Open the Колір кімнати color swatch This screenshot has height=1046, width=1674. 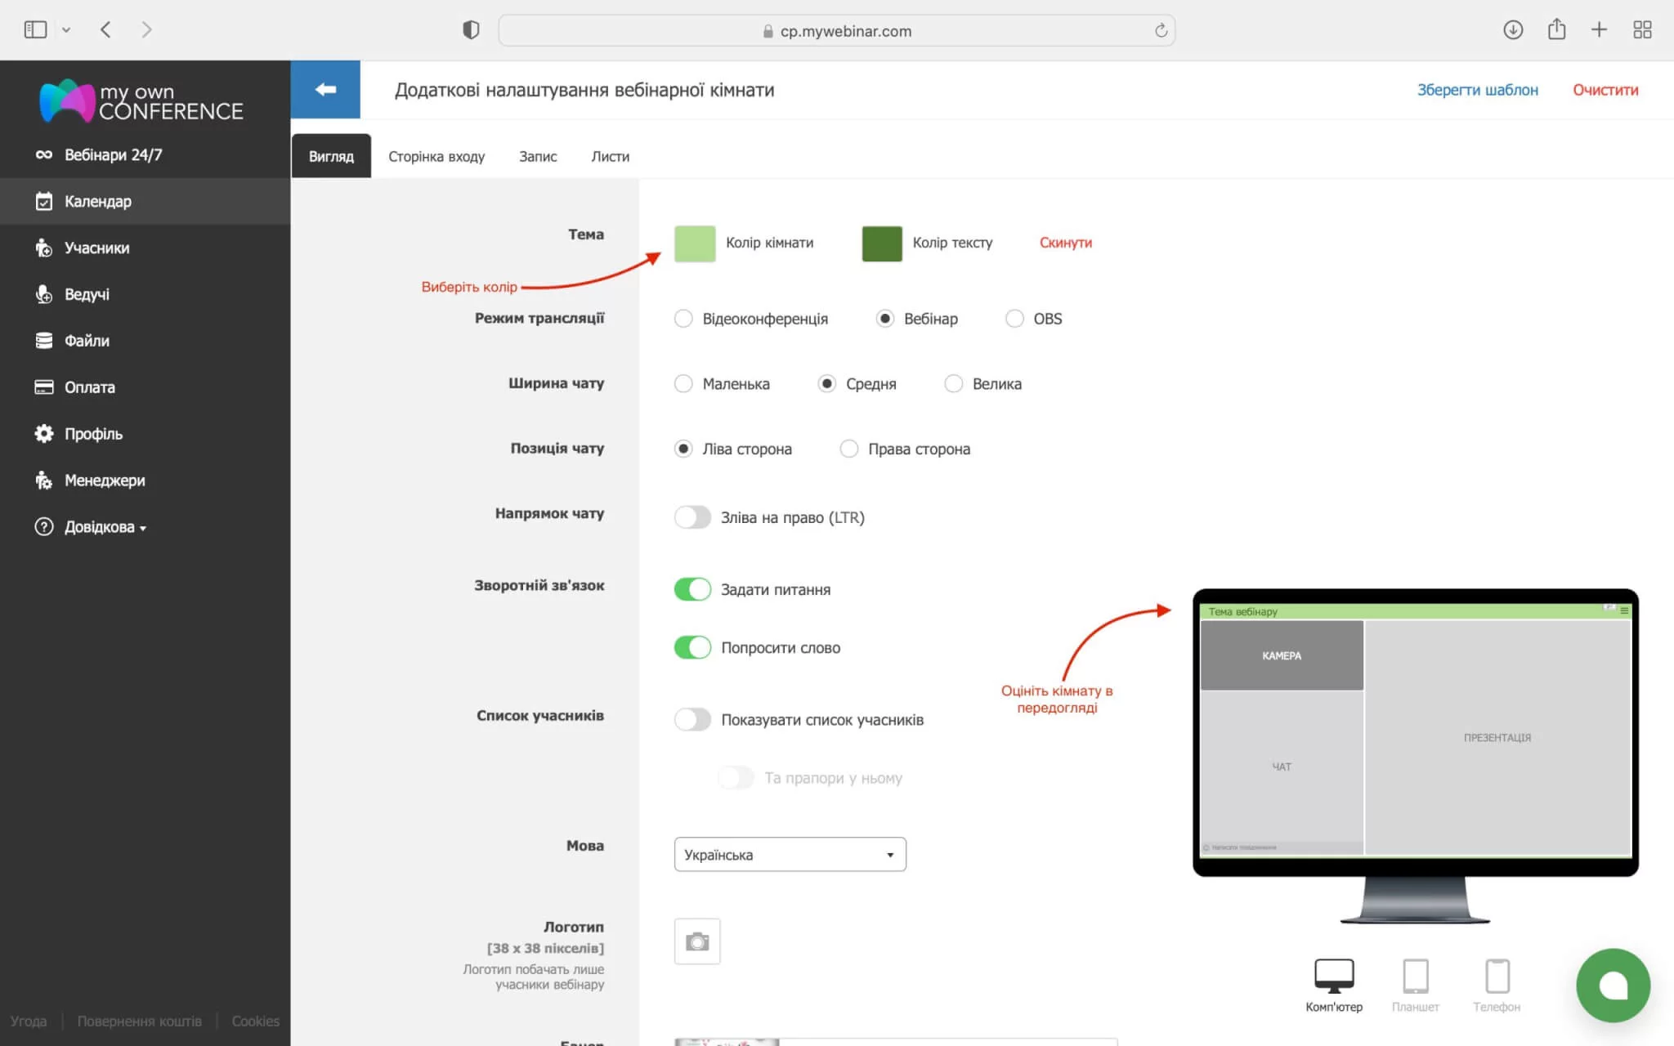click(694, 244)
